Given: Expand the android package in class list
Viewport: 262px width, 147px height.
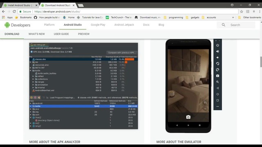Looking at the screenshot, I should (x=31, y=103).
